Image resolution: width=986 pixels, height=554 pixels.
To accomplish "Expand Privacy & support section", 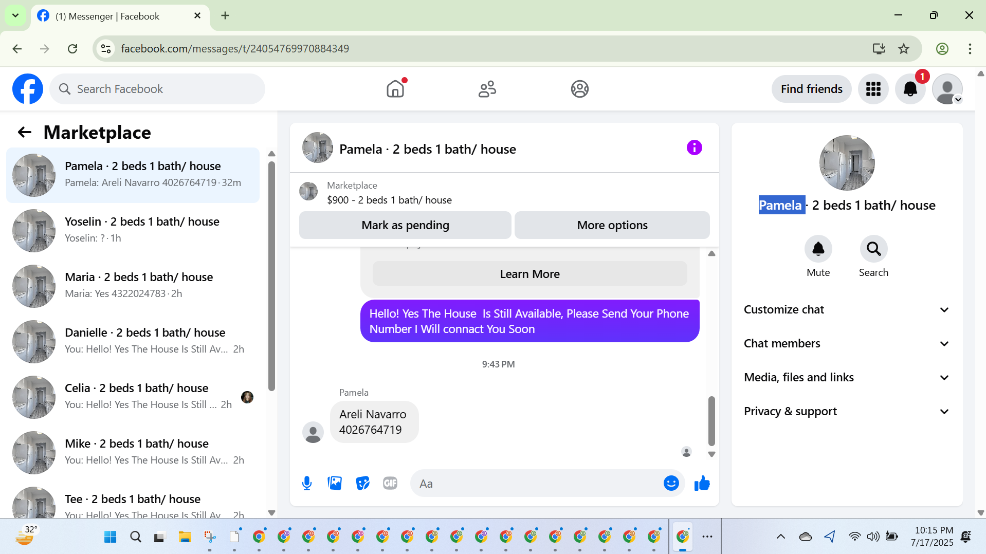I will 847,411.
